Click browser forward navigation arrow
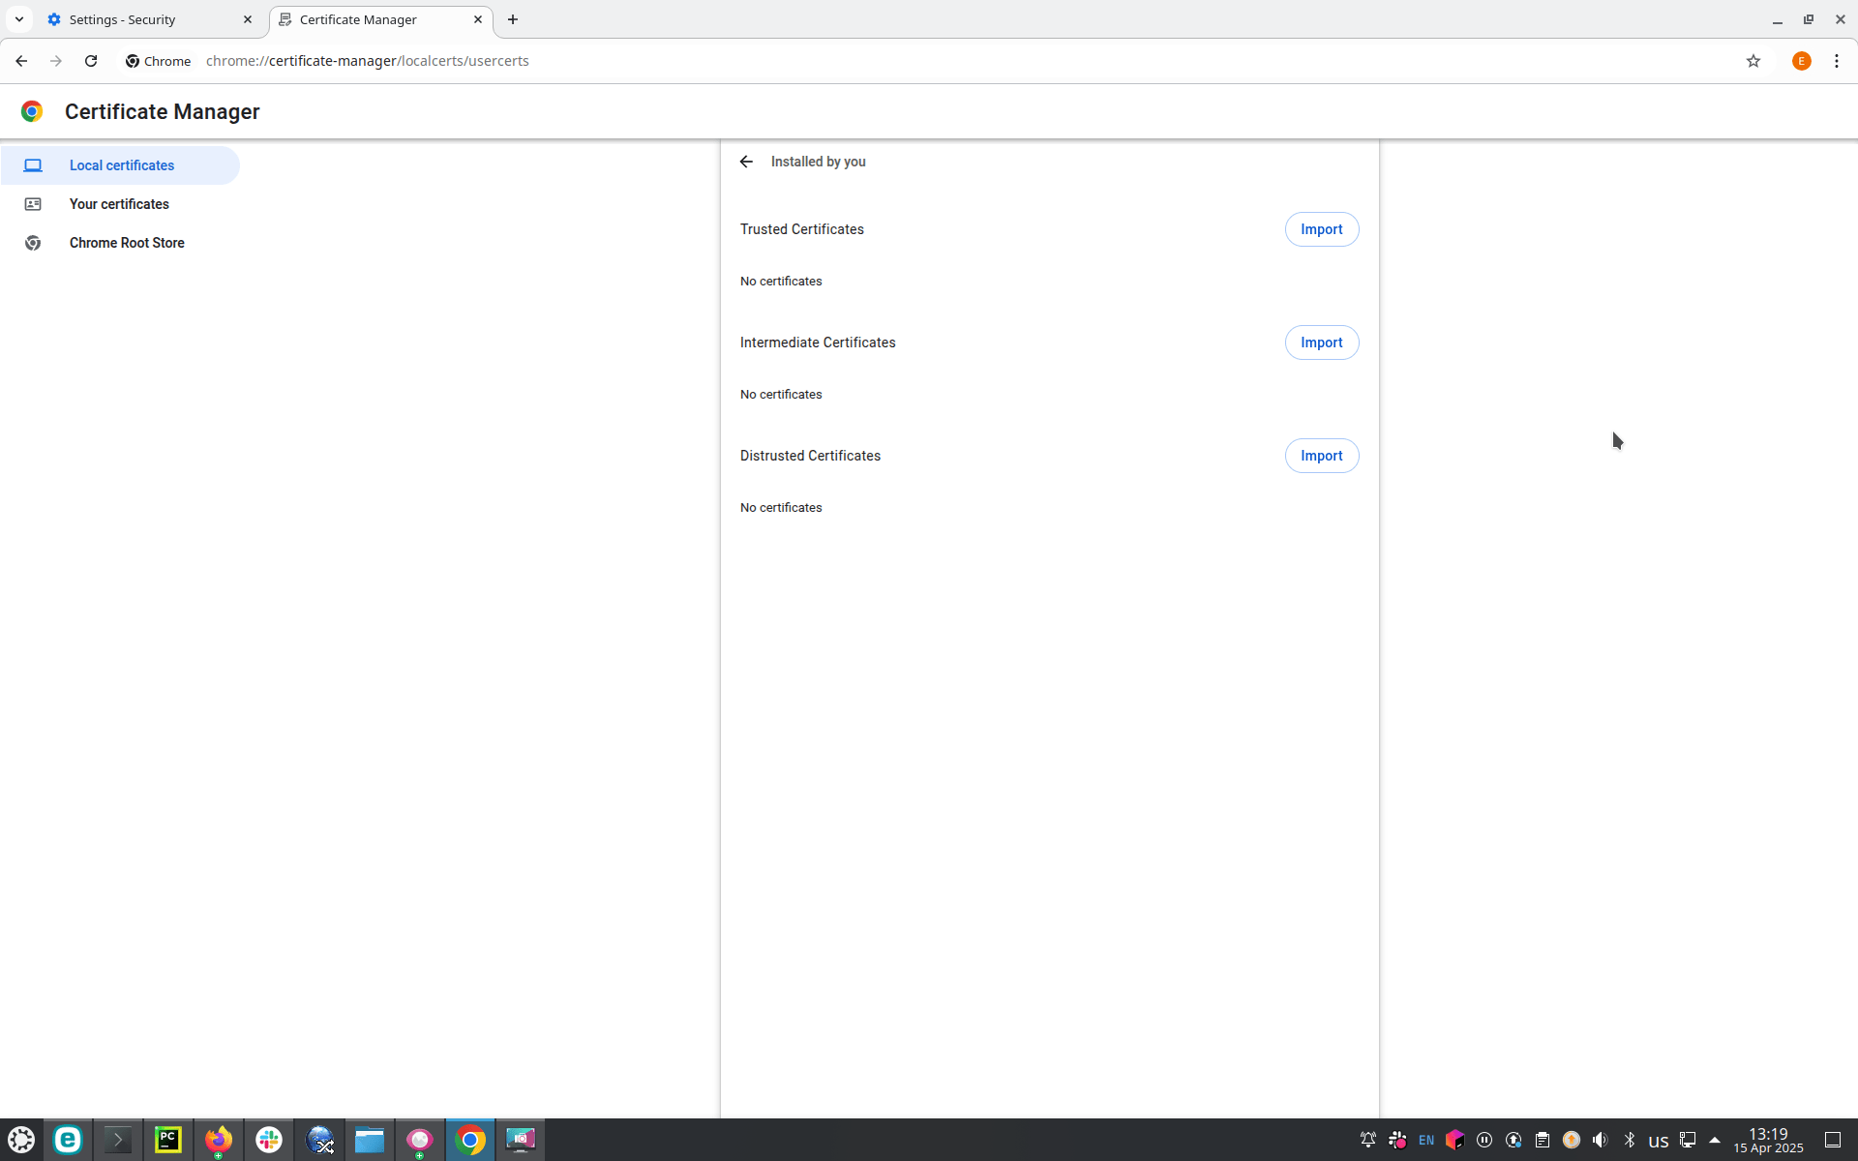 (x=56, y=61)
